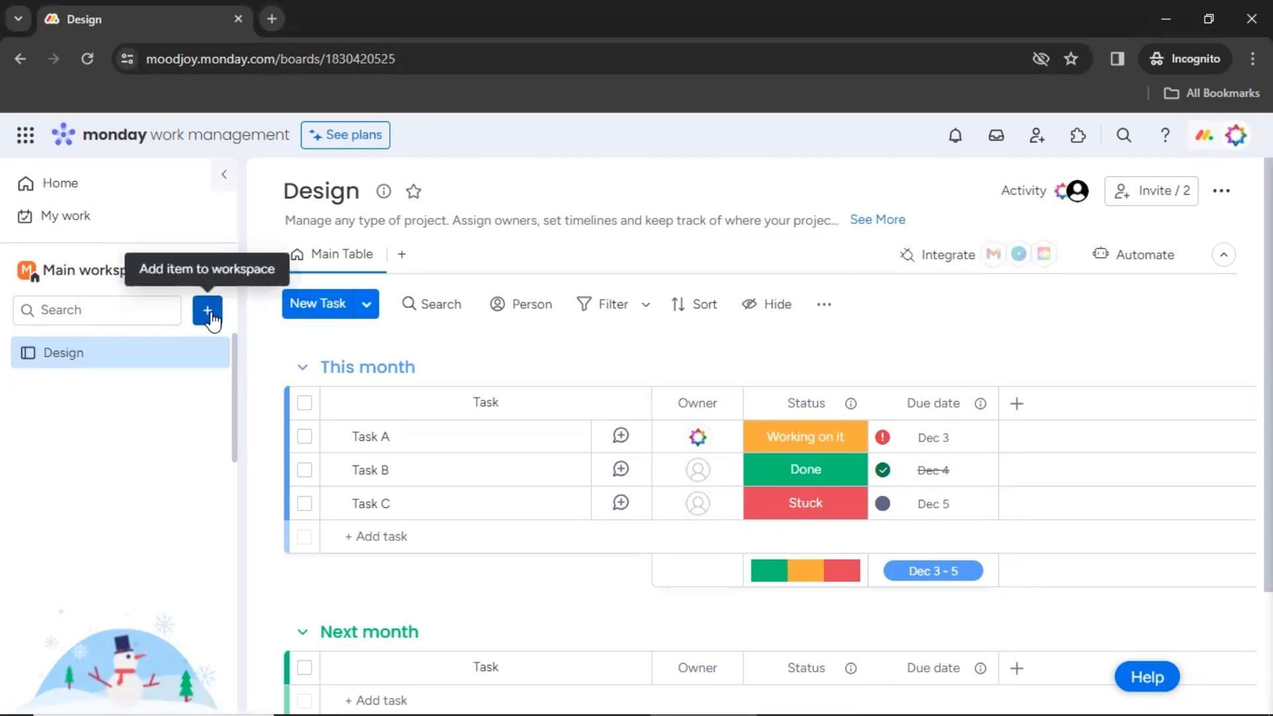Click the search everything magnifier icon

pos(1123,135)
